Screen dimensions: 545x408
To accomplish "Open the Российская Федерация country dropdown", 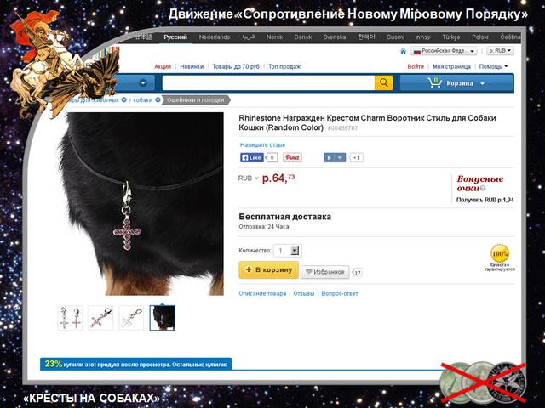I will click(x=444, y=51).
